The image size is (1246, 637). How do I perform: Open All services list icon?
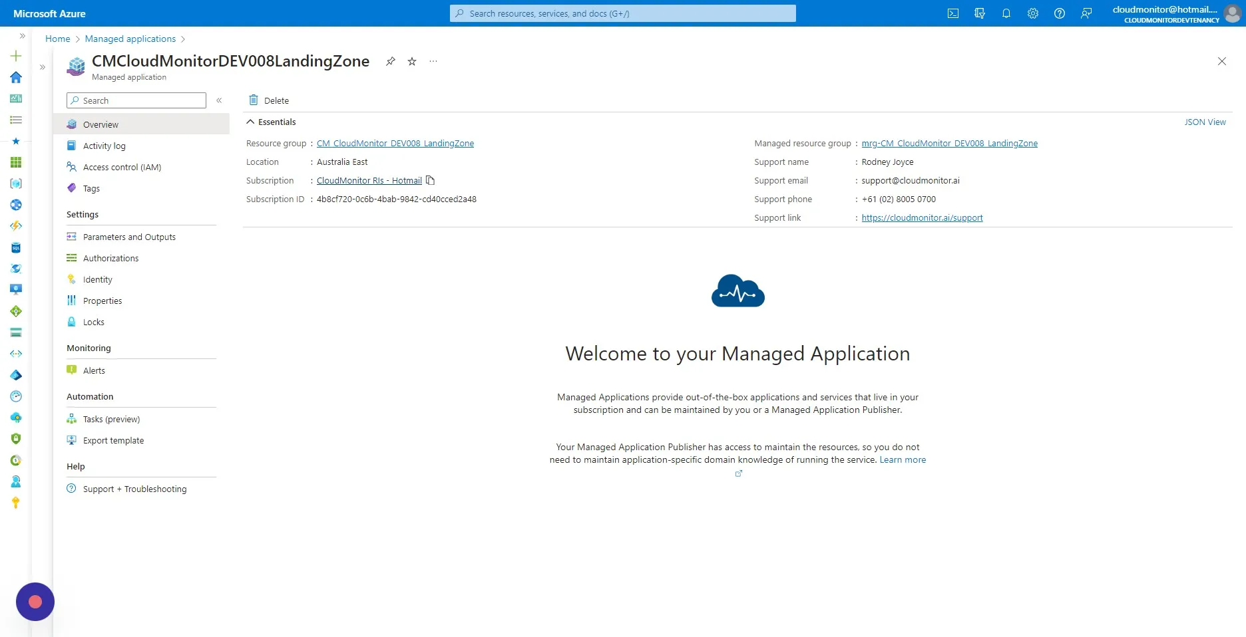[x=16, y=120]
